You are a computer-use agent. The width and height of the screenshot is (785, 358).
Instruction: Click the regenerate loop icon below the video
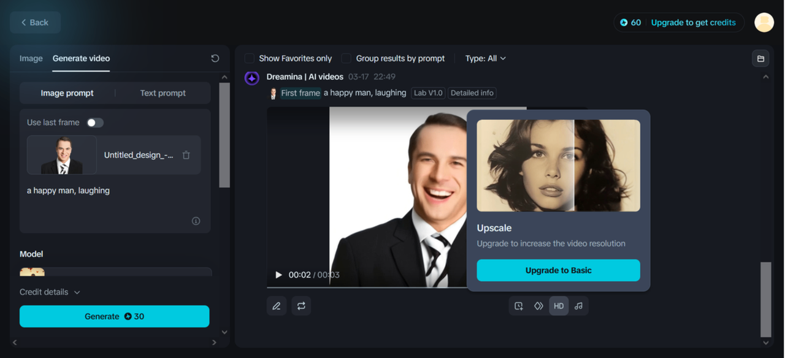[x=301, y=305]
